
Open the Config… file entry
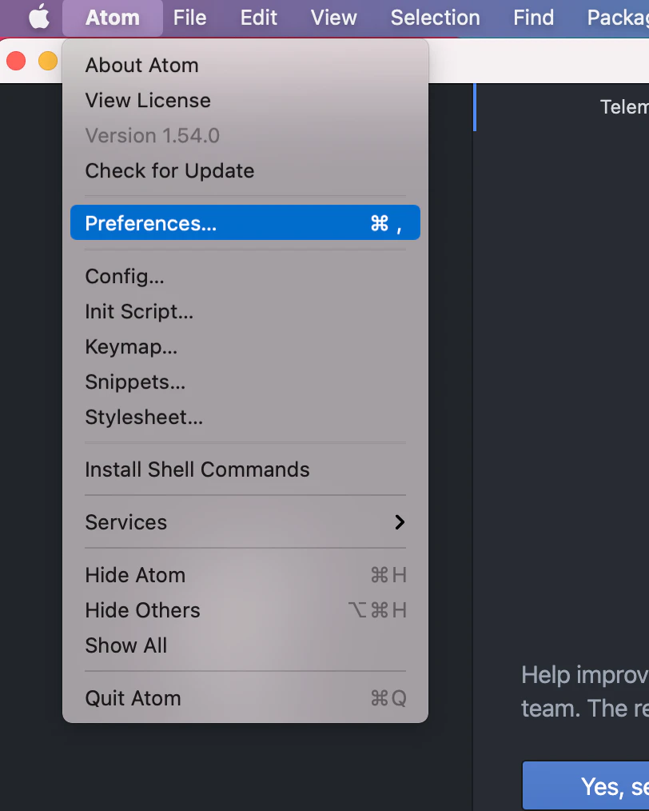245,276
